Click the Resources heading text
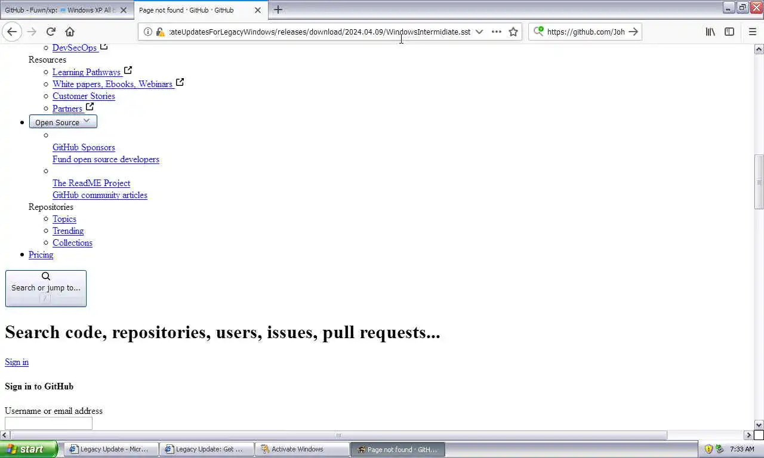 [47, 60]
